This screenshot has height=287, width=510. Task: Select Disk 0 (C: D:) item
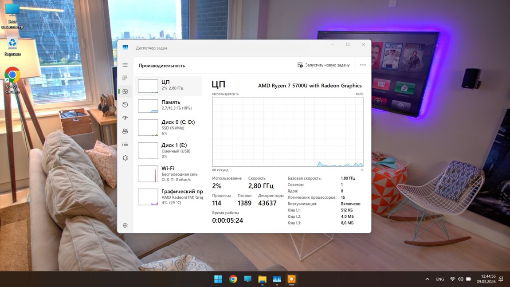169,127
